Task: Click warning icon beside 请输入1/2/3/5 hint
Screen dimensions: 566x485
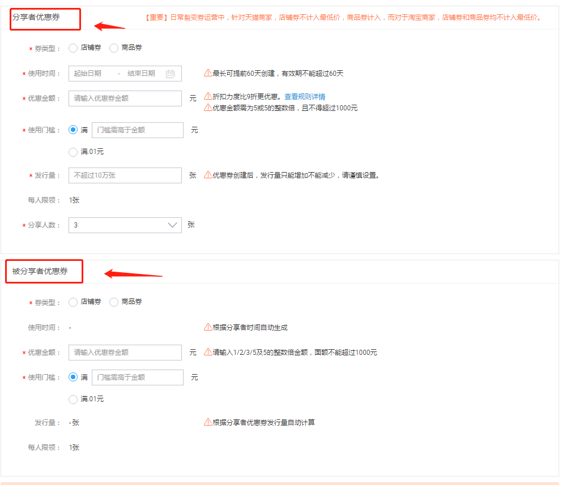Action: point(208,352)
